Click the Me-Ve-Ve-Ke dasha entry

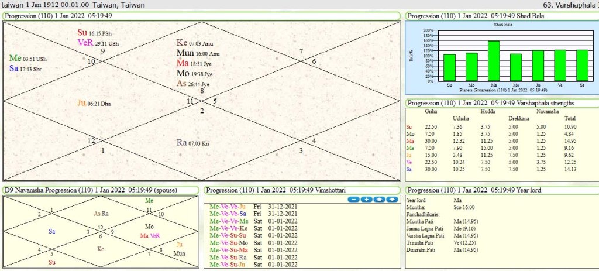pyautogui.click(x=229, y=228)
